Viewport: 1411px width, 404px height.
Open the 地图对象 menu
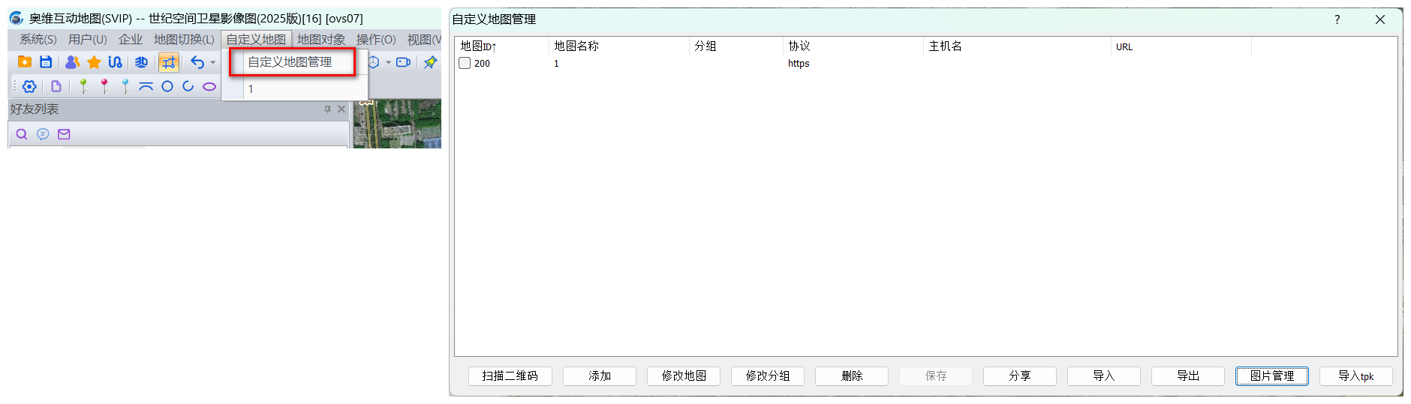coord(321,40)
